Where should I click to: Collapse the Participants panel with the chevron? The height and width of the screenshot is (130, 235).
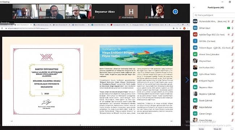coord(194,8)
